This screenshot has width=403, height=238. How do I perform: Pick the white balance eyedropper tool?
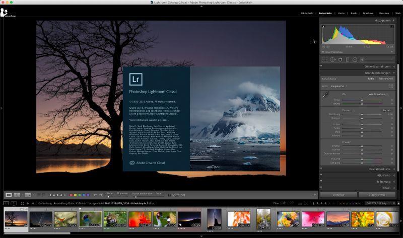(325, 95)
